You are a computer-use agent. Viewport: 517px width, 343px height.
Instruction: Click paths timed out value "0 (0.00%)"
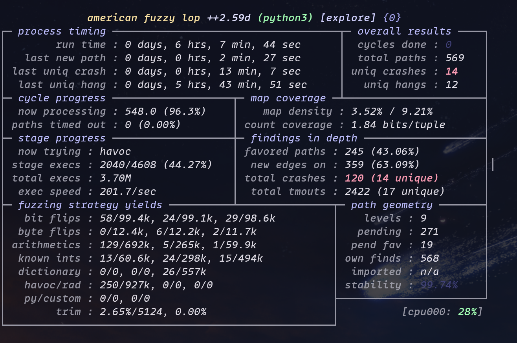(x=153, y=125)
